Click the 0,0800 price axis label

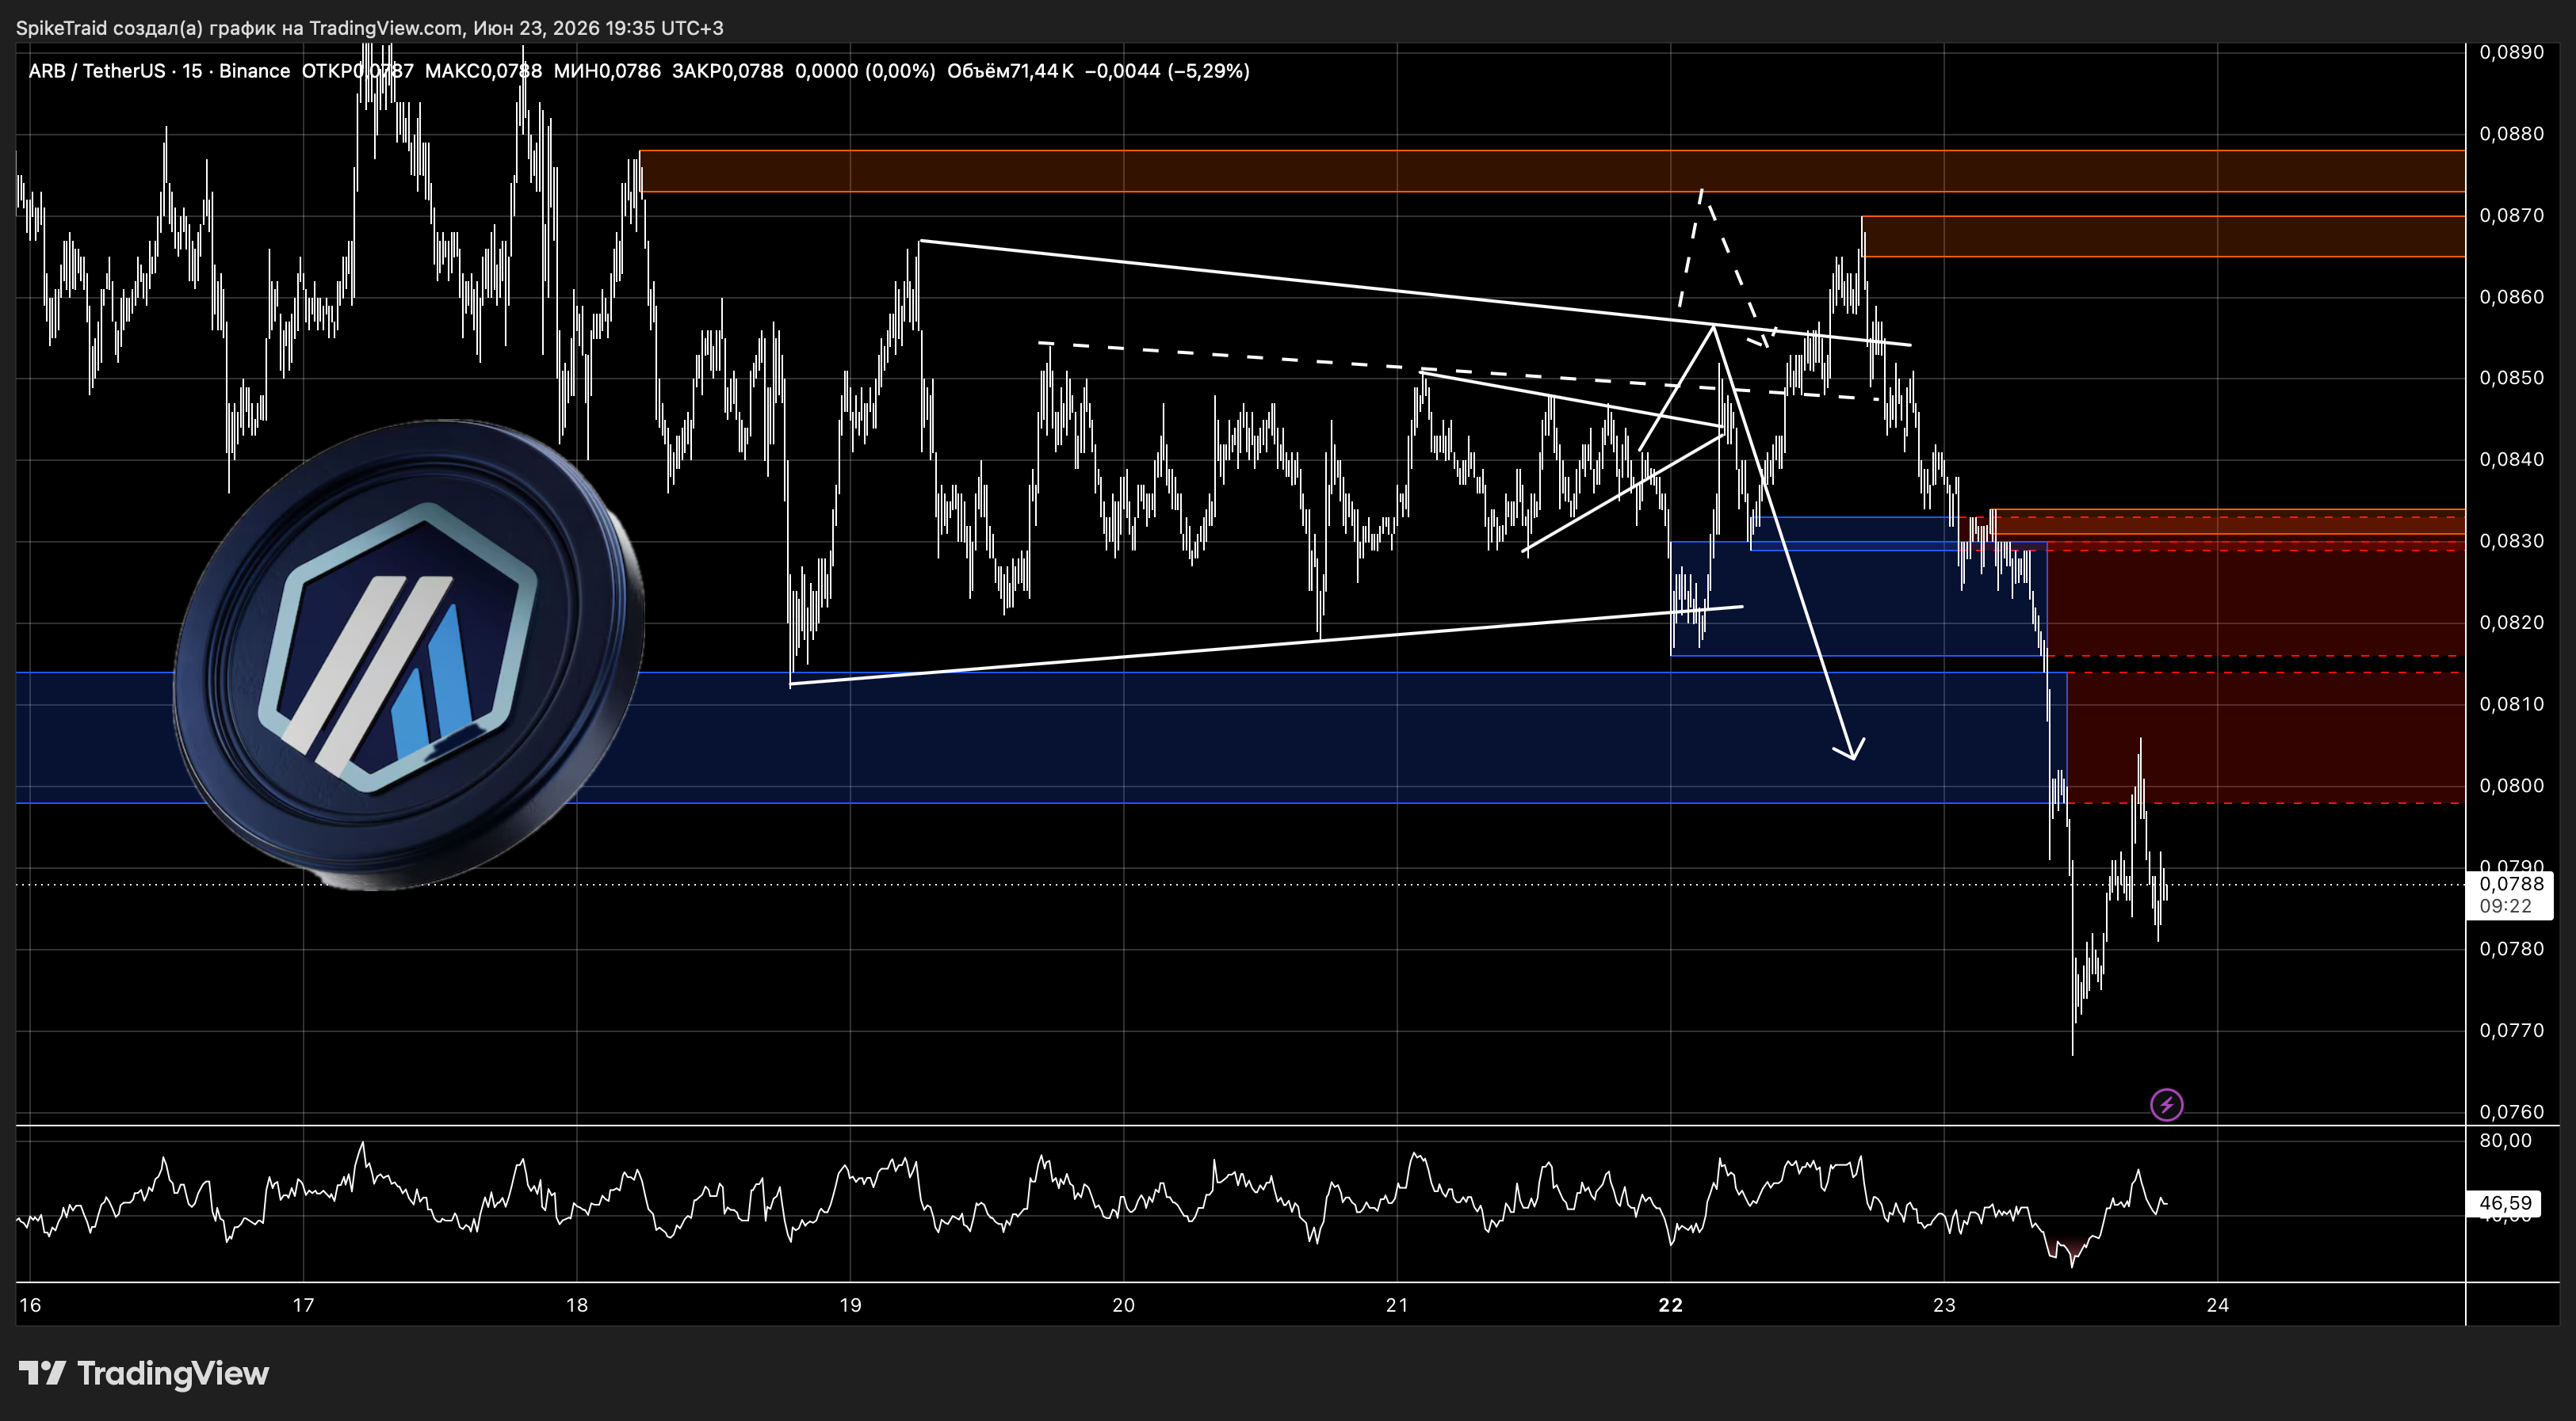(x=2511, y=786)
